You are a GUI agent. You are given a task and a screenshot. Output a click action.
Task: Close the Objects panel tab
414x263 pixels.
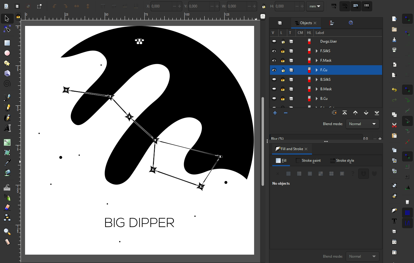tap(315, 23)
